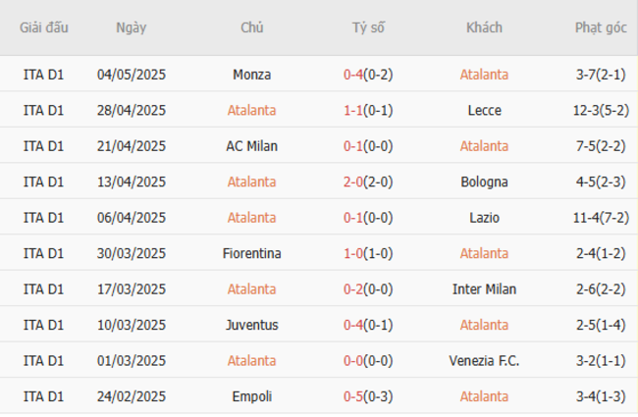Image resolution: width=638 pixels, height=417 pixels.
Task: Open the Lazio team link
Action: coord(484,218)
